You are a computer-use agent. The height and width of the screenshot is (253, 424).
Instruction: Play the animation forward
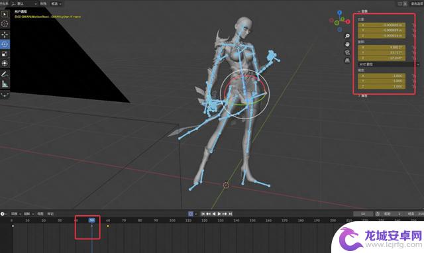(219, 214)
